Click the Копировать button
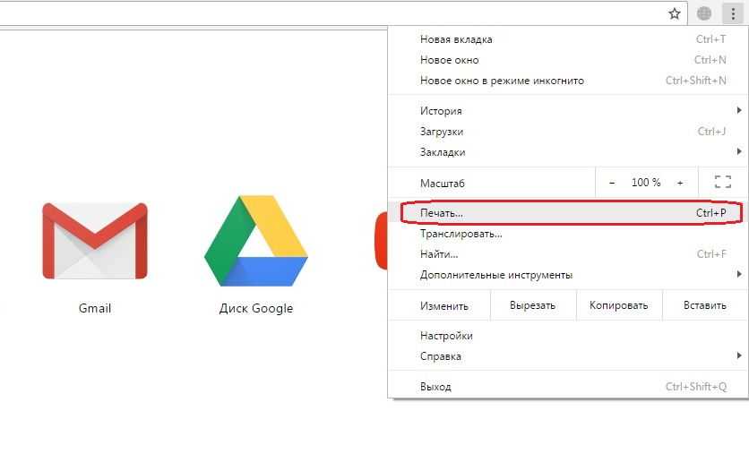Image resolution: width=749 pixels, height=462 pixels. 618,305
